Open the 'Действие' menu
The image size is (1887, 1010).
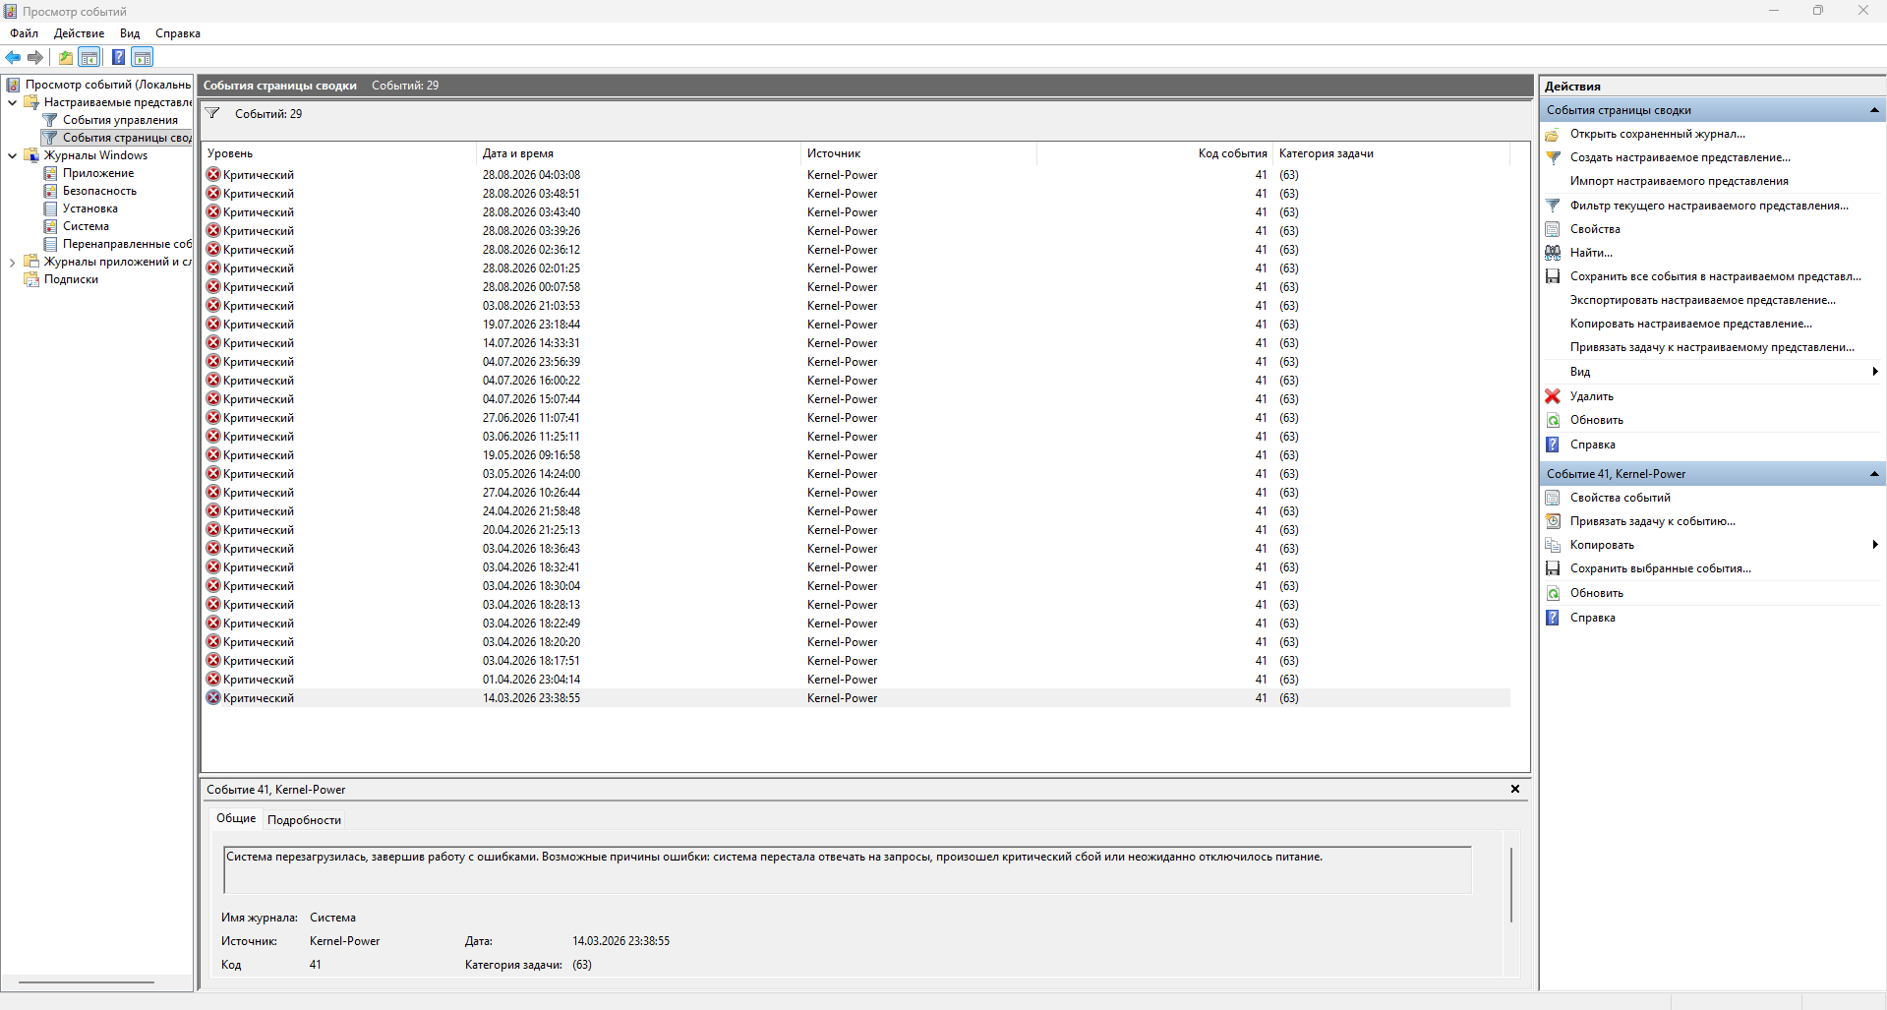[x=80, y=33]
